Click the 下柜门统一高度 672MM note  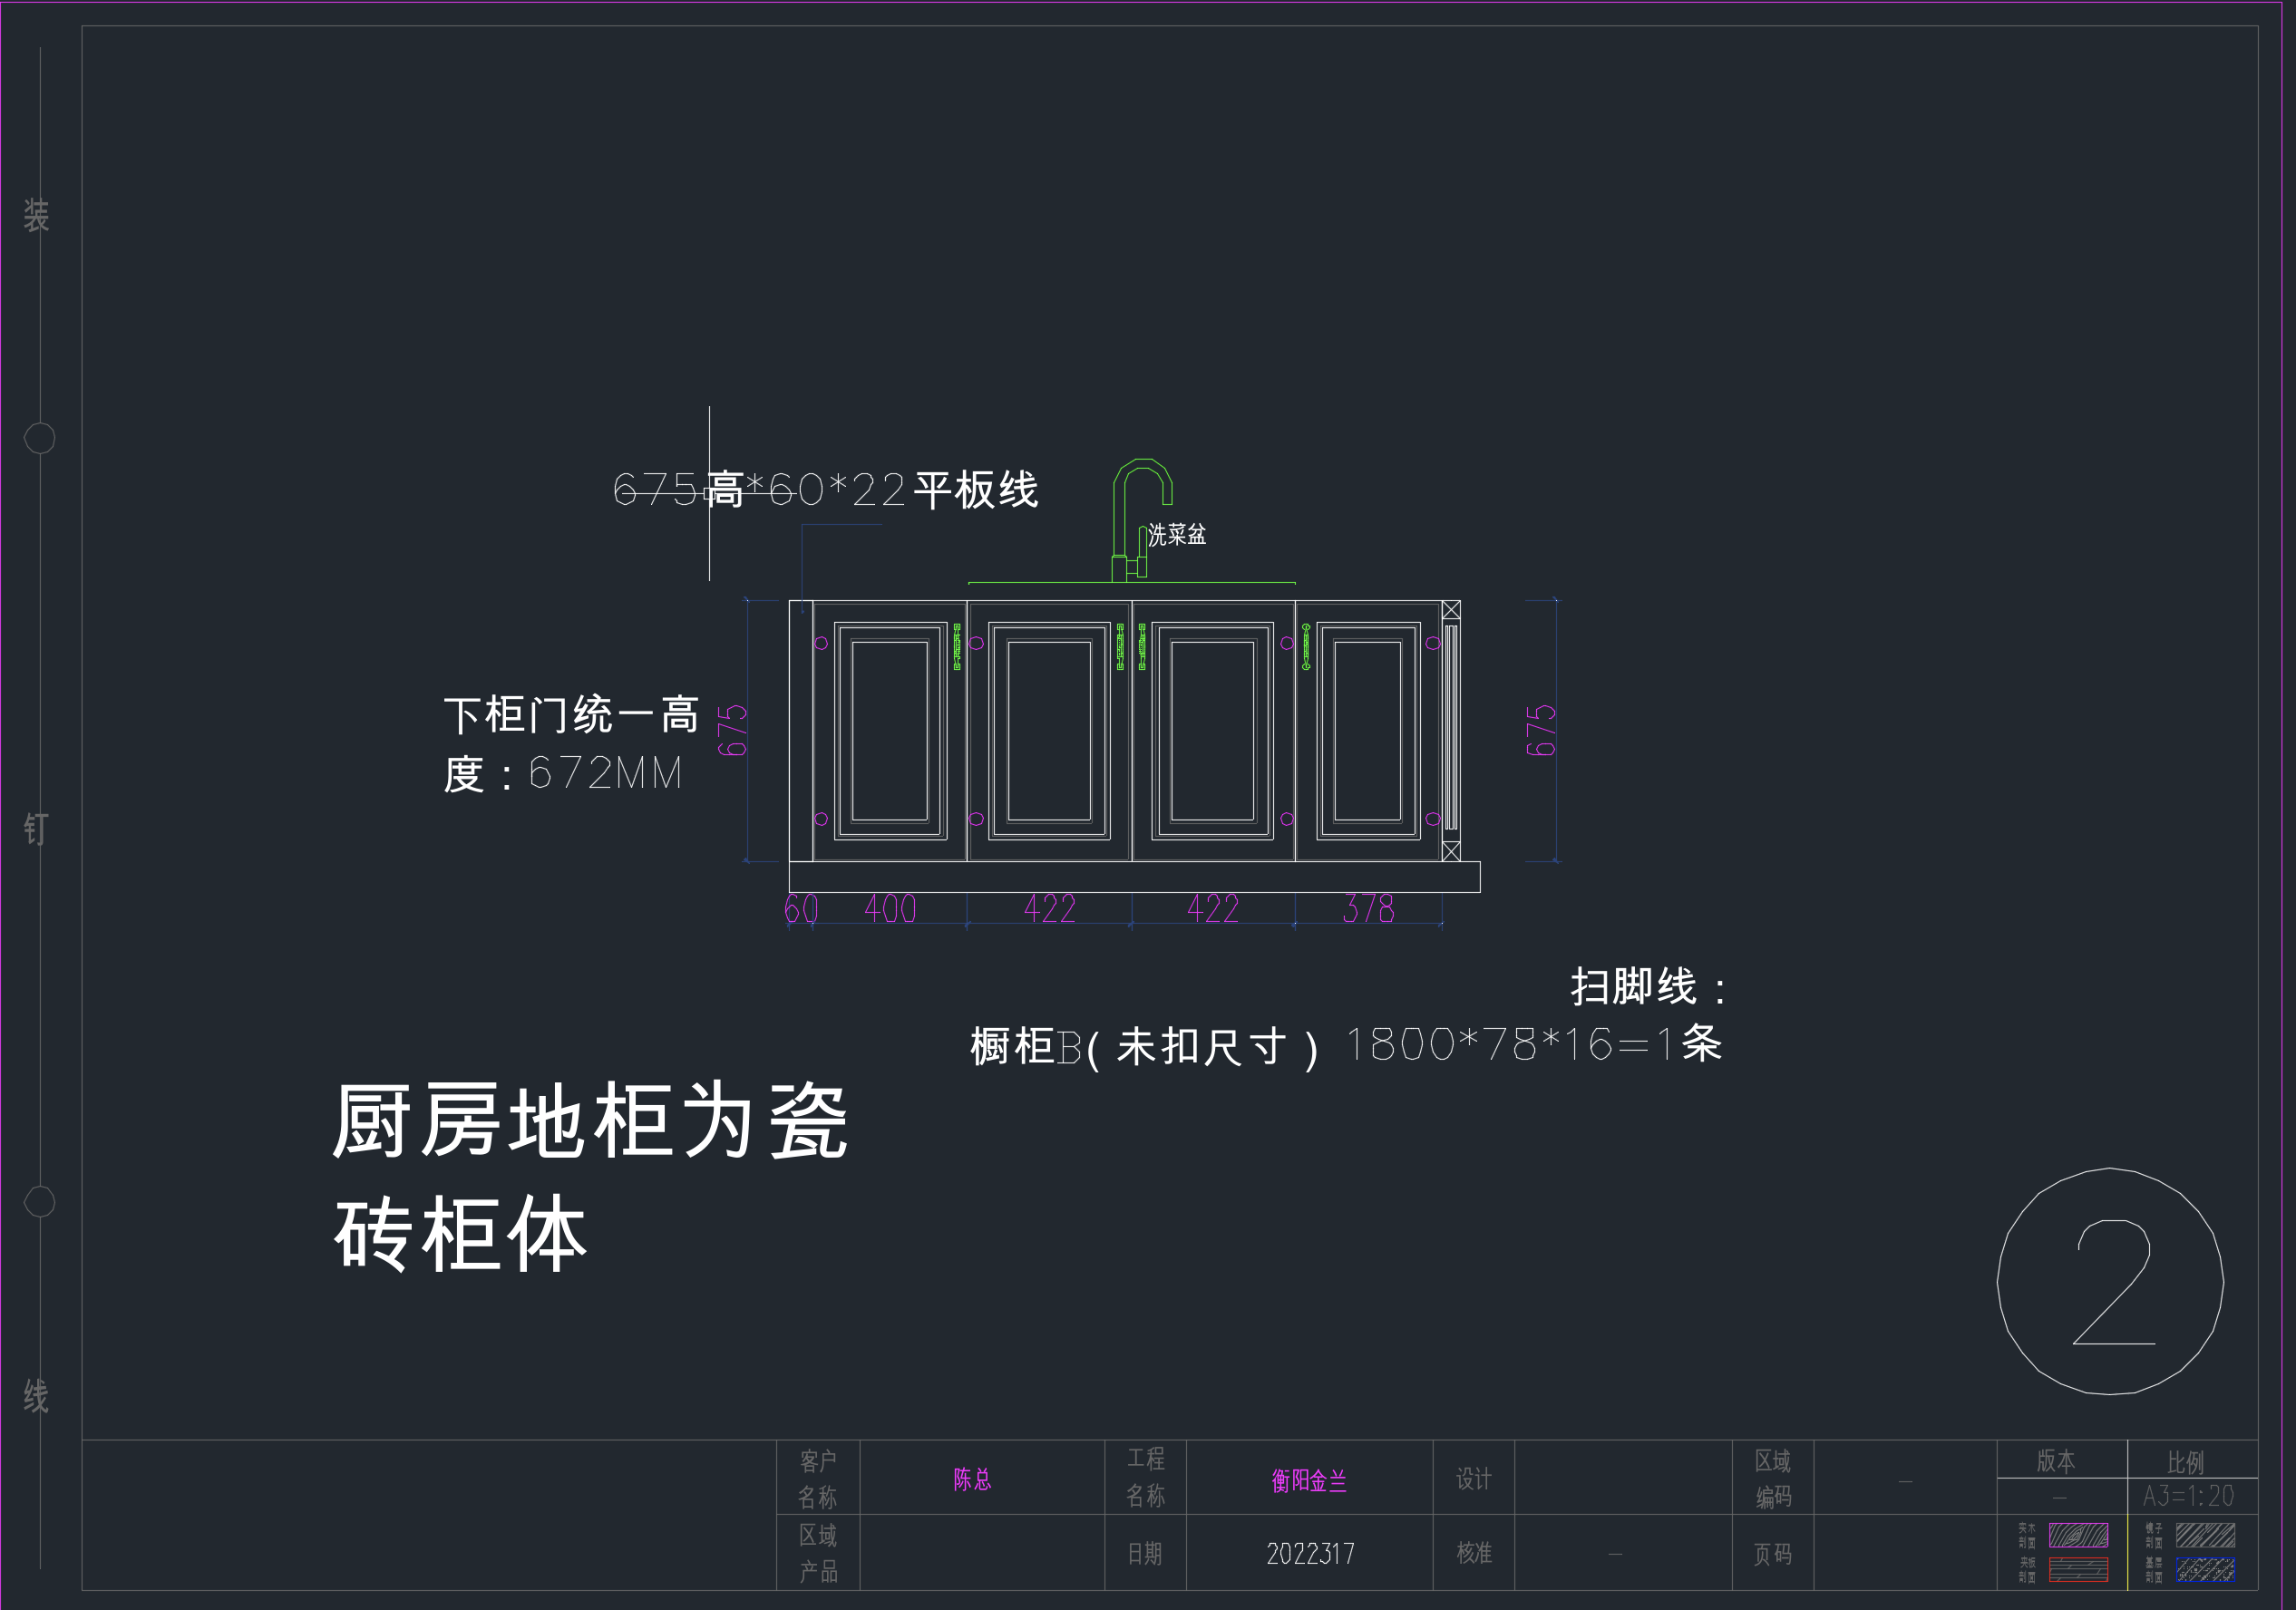[572, 744]
